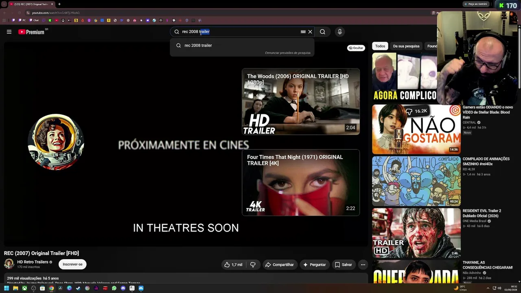
Task: Open the video title 'REC (2007) Original Trailer [FHD]'
Action: click(x=42, y=253)
